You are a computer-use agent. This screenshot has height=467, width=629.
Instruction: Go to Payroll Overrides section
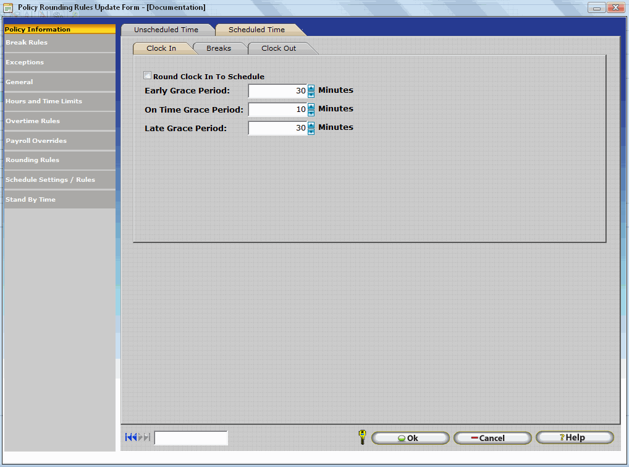[36, 141]
